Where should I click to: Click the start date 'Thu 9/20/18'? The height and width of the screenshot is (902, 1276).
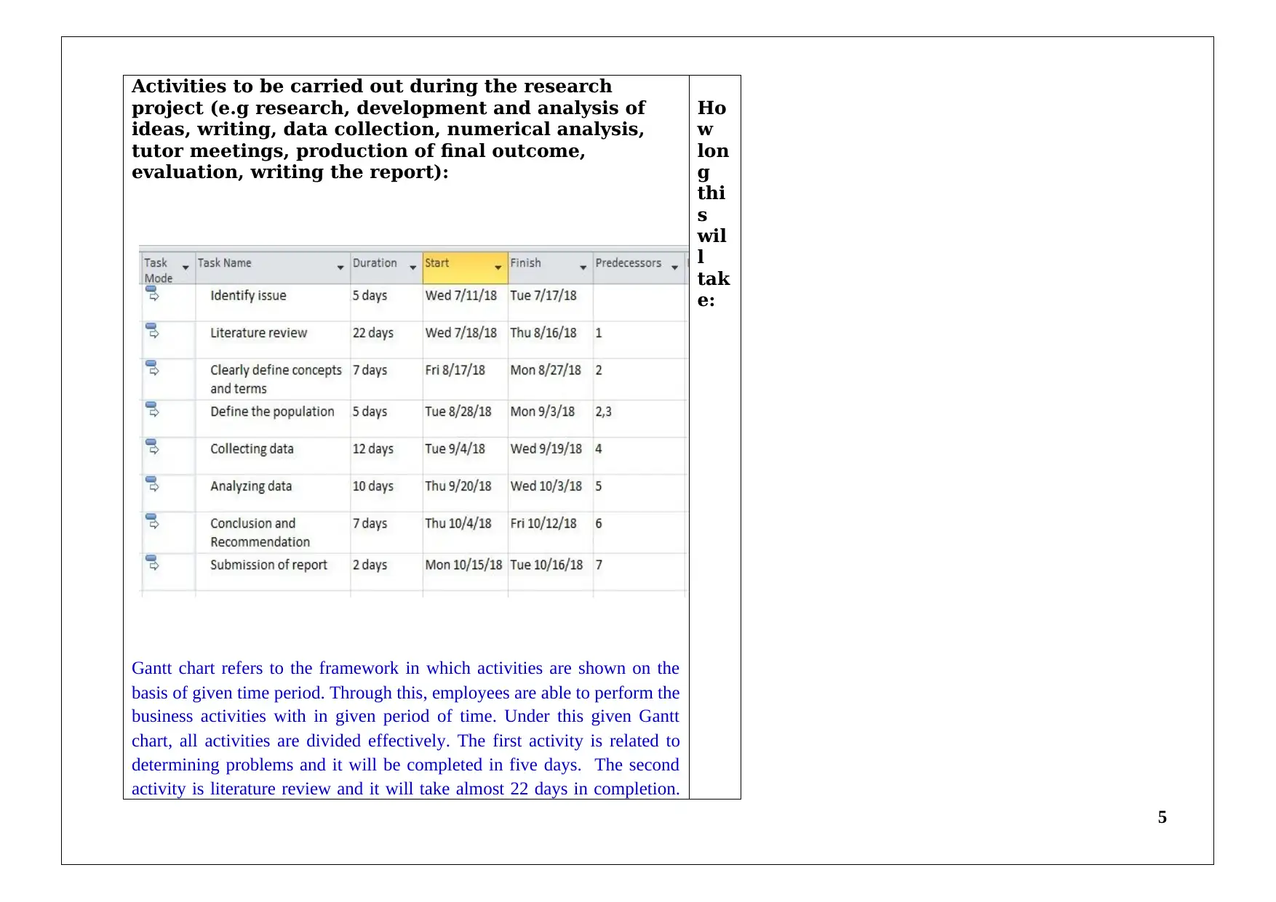click(x=458, y=486)
